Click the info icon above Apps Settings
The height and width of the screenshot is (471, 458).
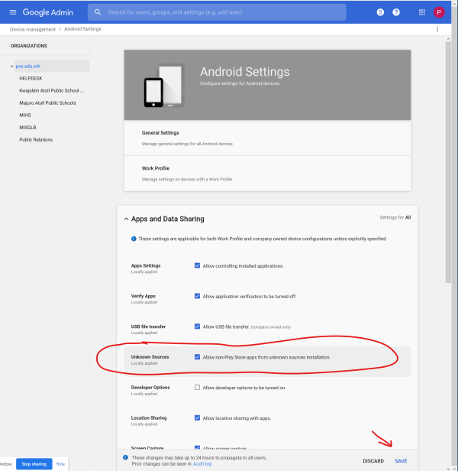[134, 239]
